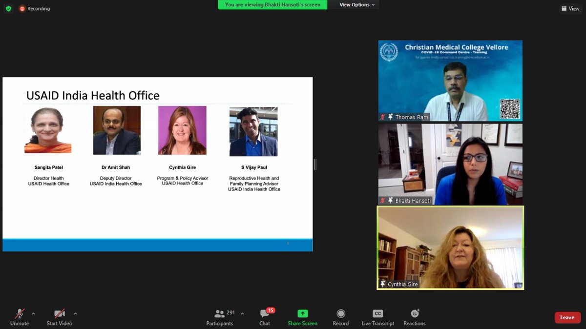
Task: Click the green 'You are viewing Bhakti Hansoti's screen' banner
Action: click(x=272, y=5)
